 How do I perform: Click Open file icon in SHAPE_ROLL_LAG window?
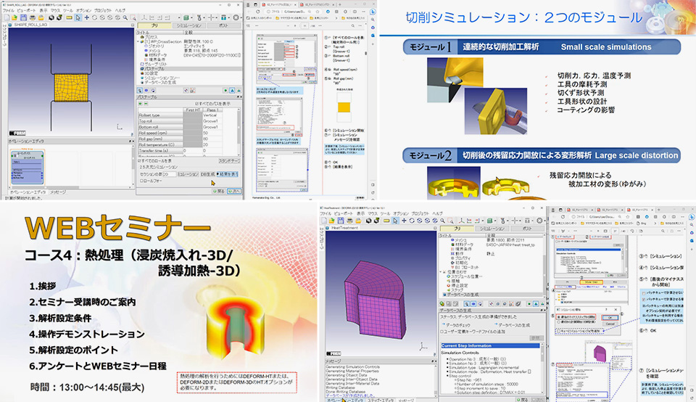(14, 17)
